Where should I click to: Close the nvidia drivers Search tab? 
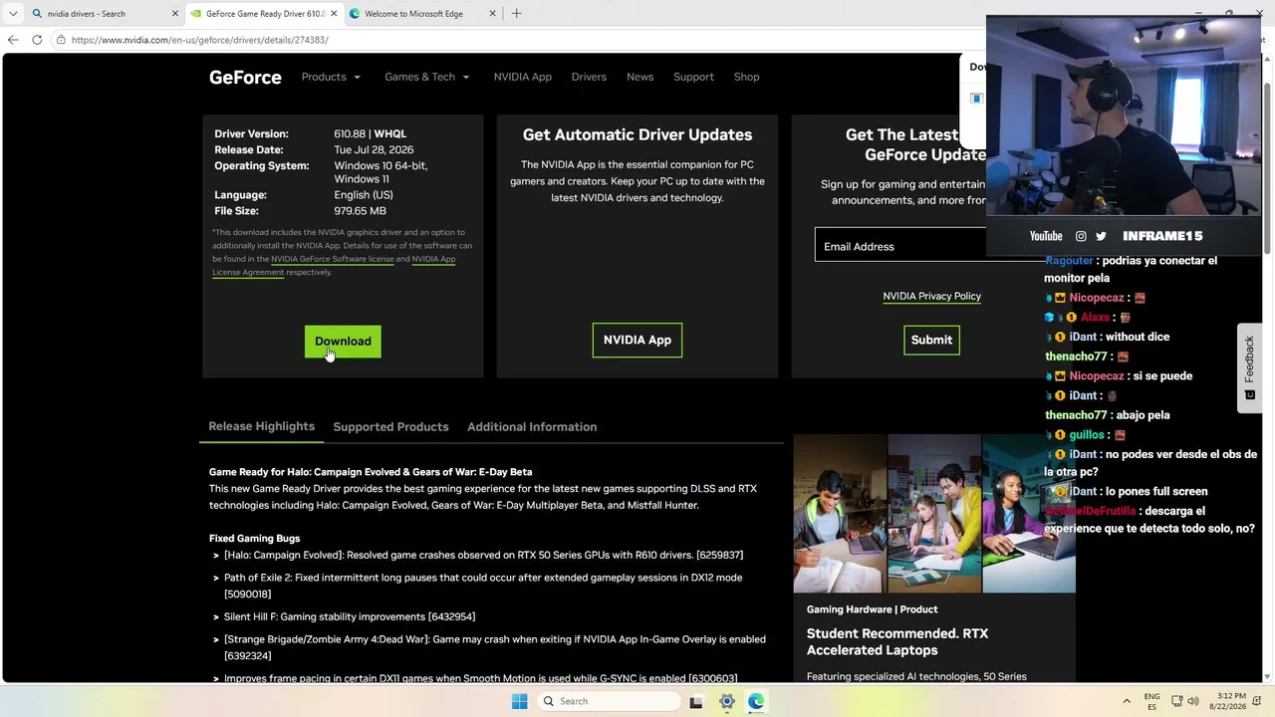[175, 14]
